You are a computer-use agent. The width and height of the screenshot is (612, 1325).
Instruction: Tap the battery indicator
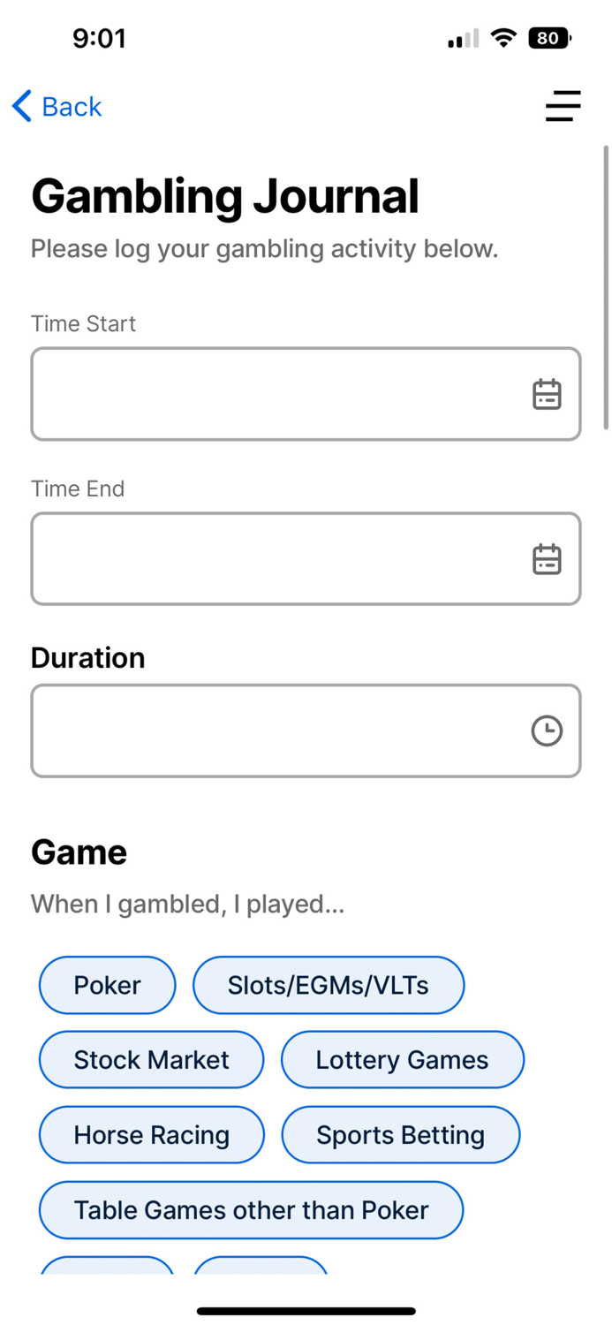point(548,38)
